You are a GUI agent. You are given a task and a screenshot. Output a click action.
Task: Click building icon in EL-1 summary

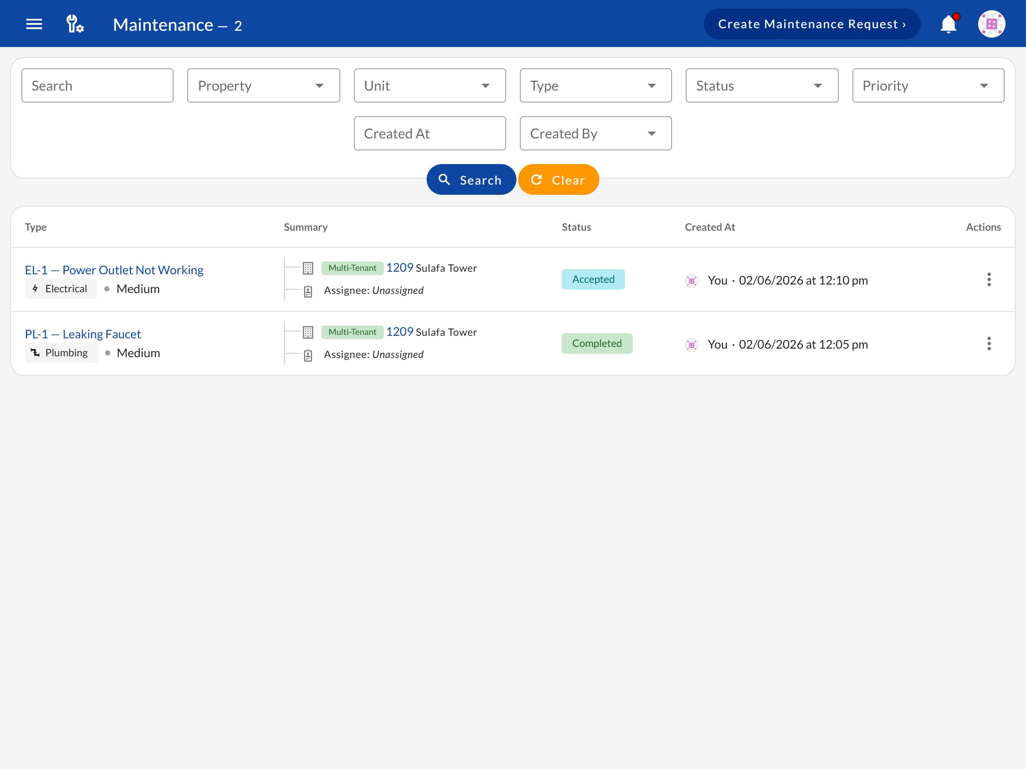point(308,268)
